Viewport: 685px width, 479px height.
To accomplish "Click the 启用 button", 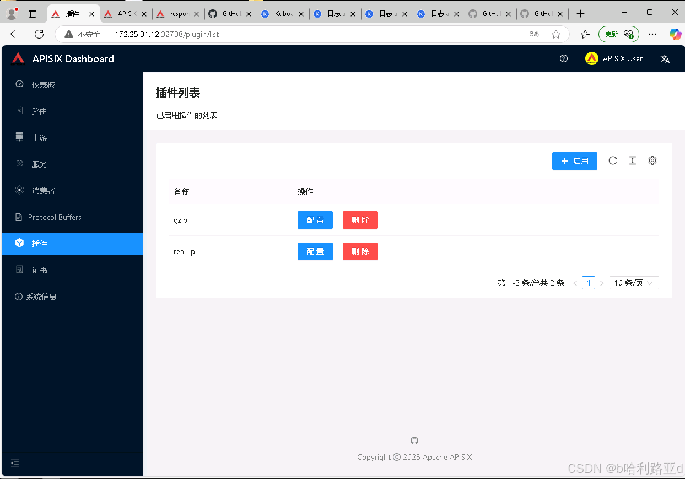I will (x=574, y=161).
